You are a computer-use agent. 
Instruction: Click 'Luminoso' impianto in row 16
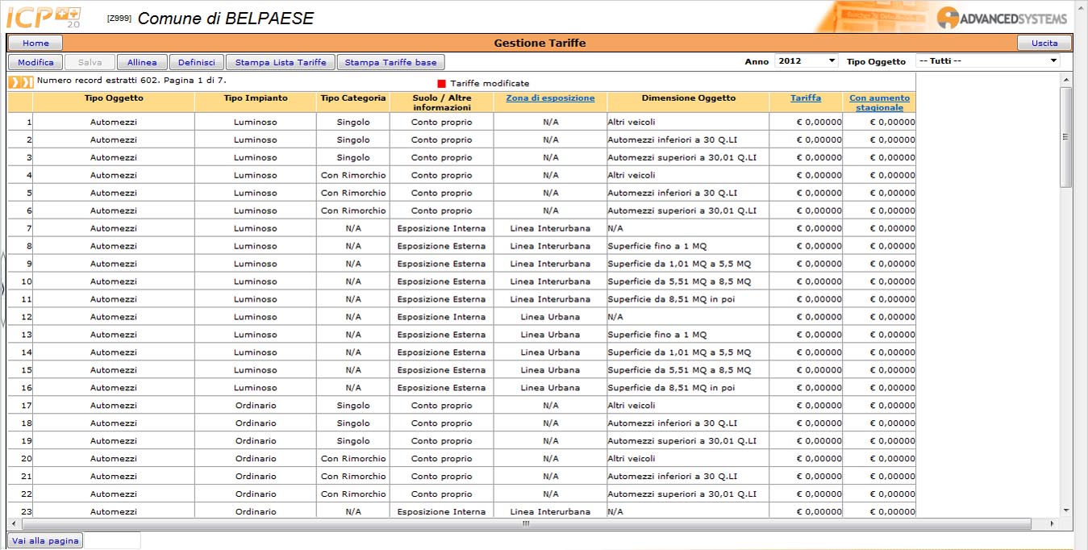coord(255,388)
